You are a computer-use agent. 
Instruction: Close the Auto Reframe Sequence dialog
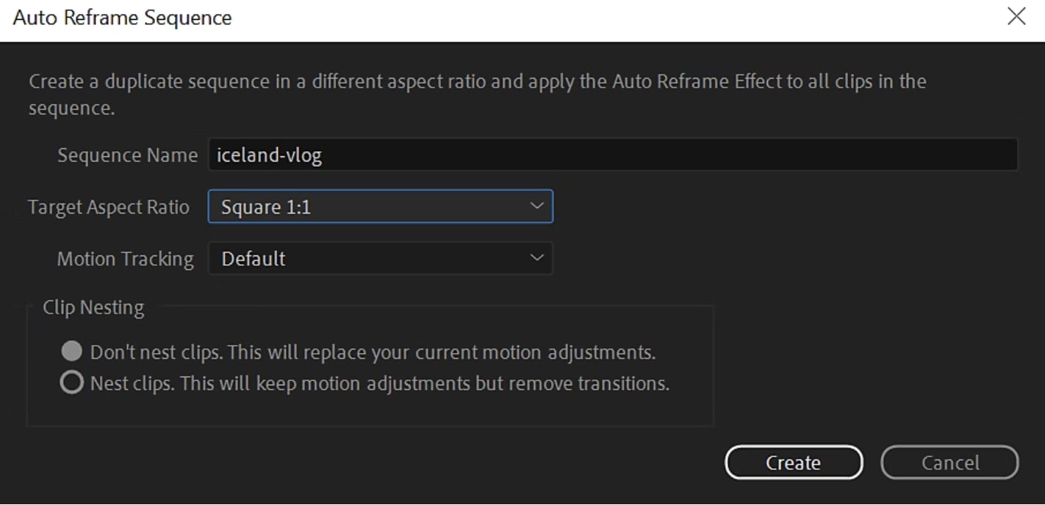pos(1017,15)
